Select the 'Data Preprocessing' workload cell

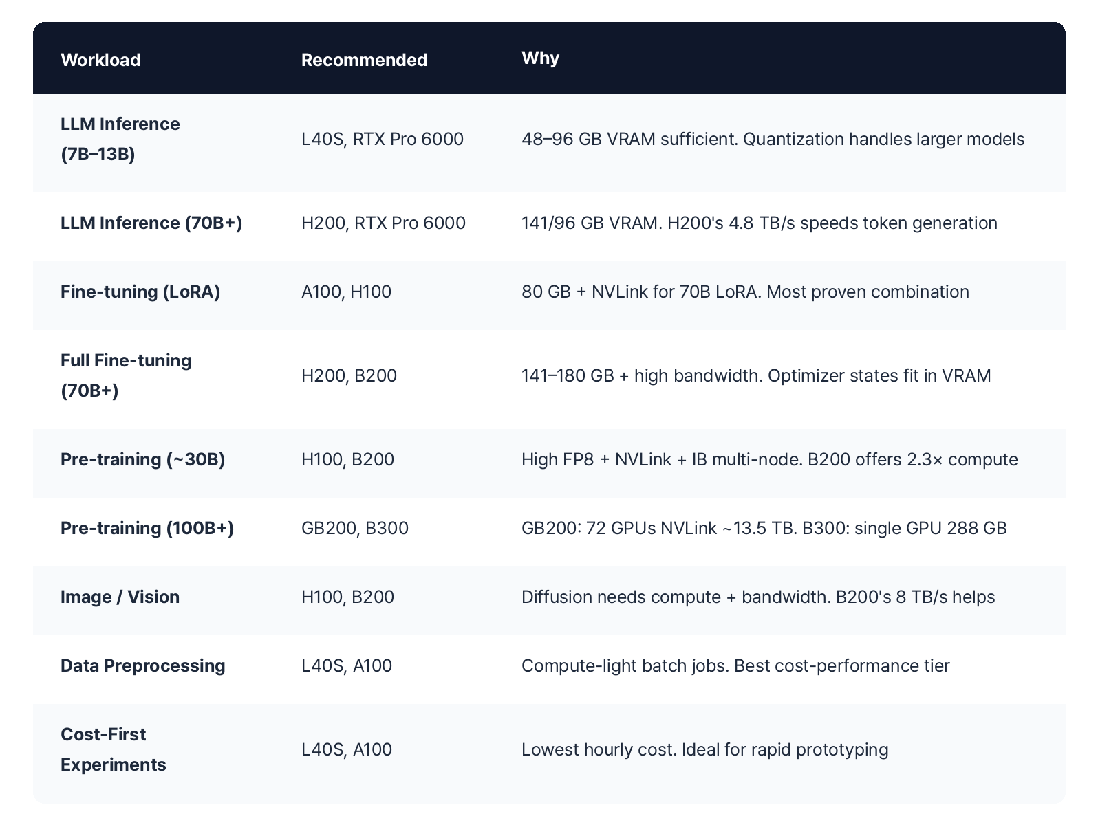(x=143, y=665)
